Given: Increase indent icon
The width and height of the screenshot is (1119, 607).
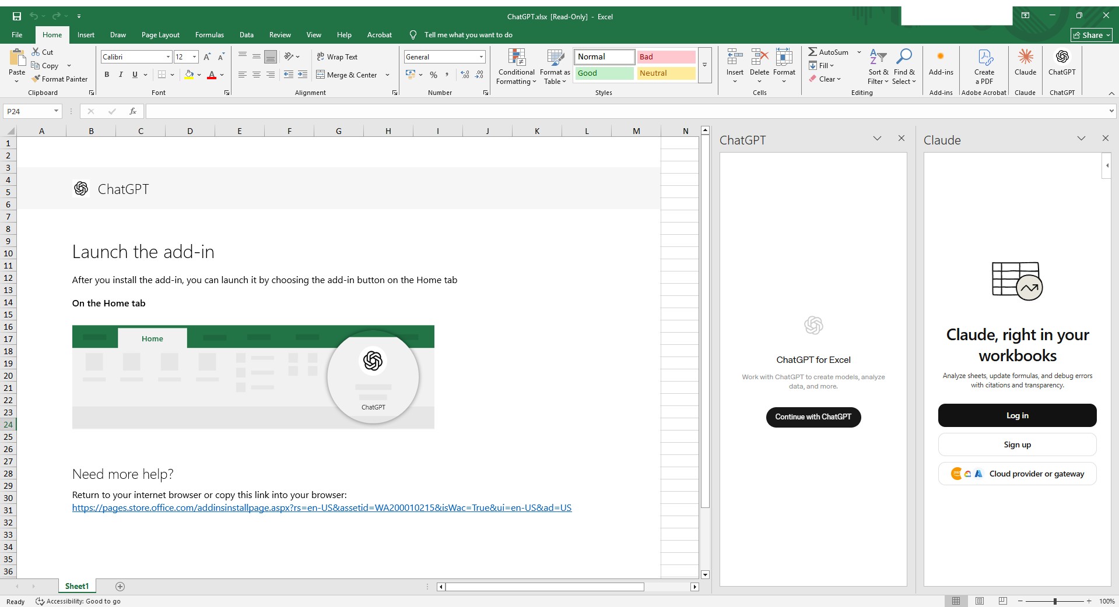Looking at the screenshot, I should [303, 75].
